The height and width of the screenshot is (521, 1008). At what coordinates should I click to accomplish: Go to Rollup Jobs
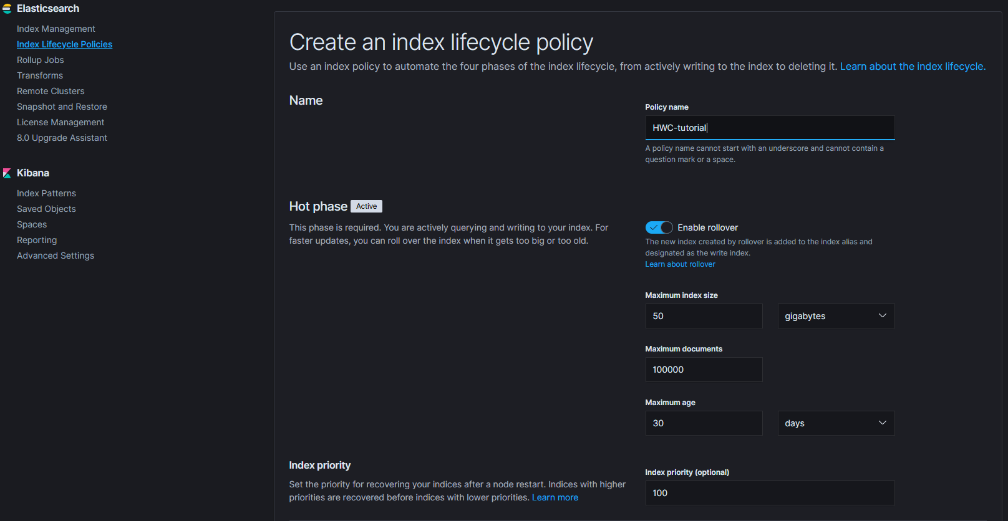tap(40, 60)
